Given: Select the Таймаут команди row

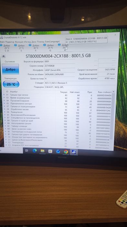Looking at the screenshot, I should pyautogui.click(x=58, y=127).
